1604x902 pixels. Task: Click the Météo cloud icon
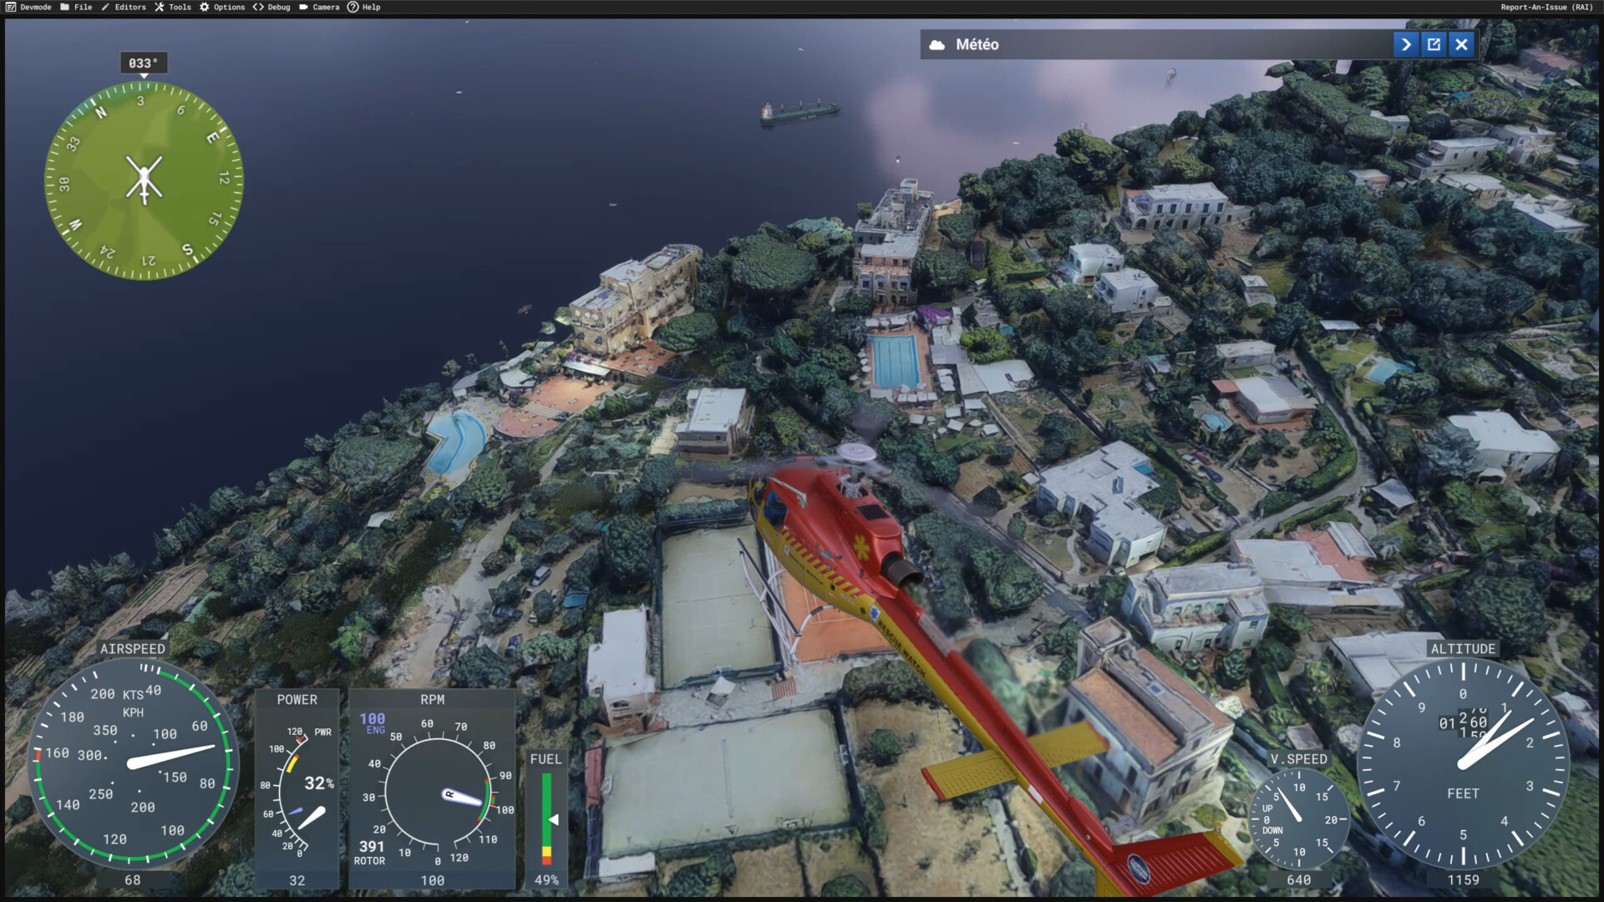click(937, 44)
